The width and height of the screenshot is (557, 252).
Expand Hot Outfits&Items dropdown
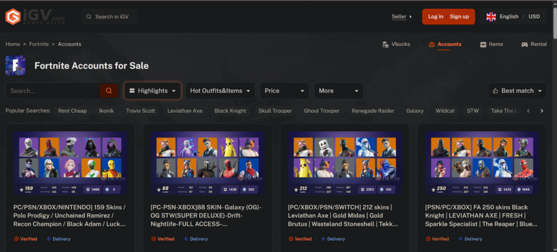220,91
